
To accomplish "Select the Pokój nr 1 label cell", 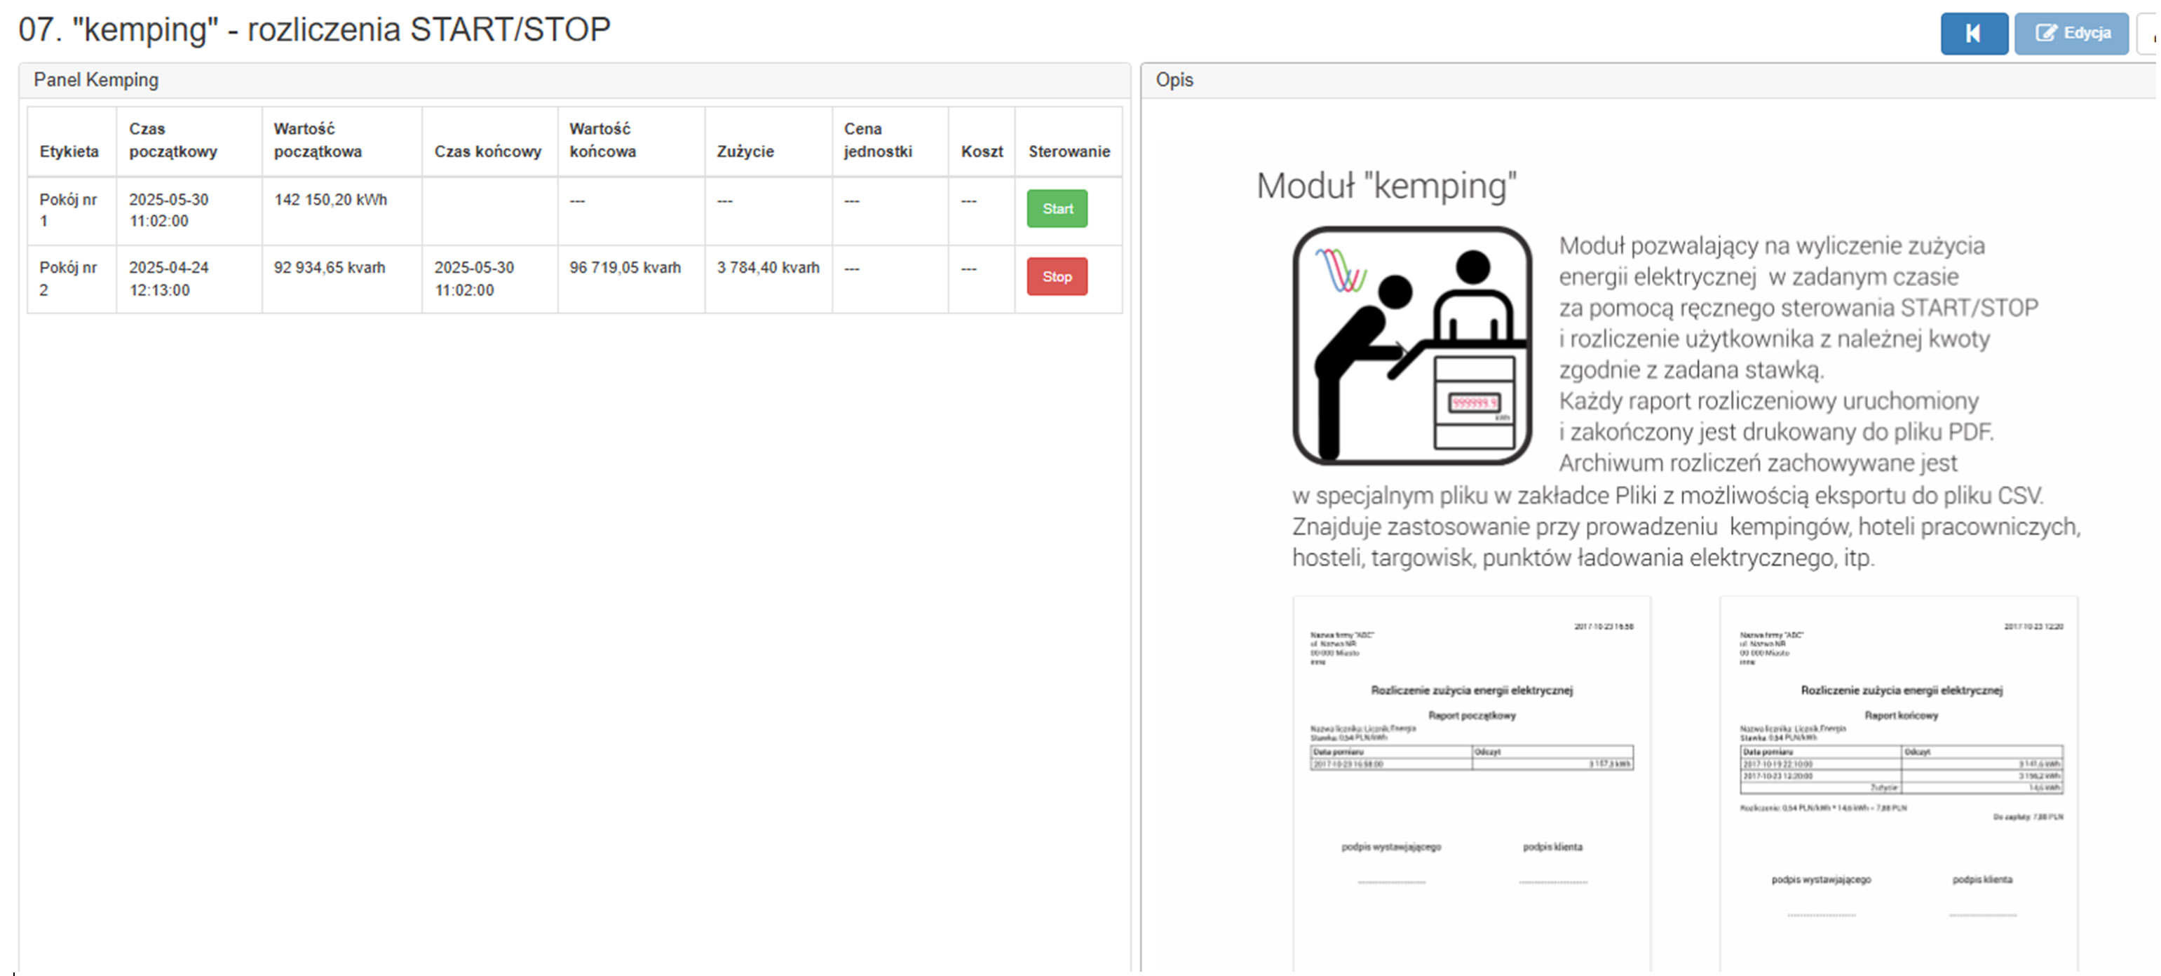I will pos(72,210).
